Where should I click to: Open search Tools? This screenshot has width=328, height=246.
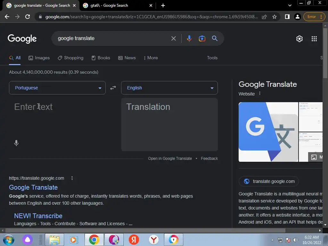pyautogui.click(x=212, y=58)
